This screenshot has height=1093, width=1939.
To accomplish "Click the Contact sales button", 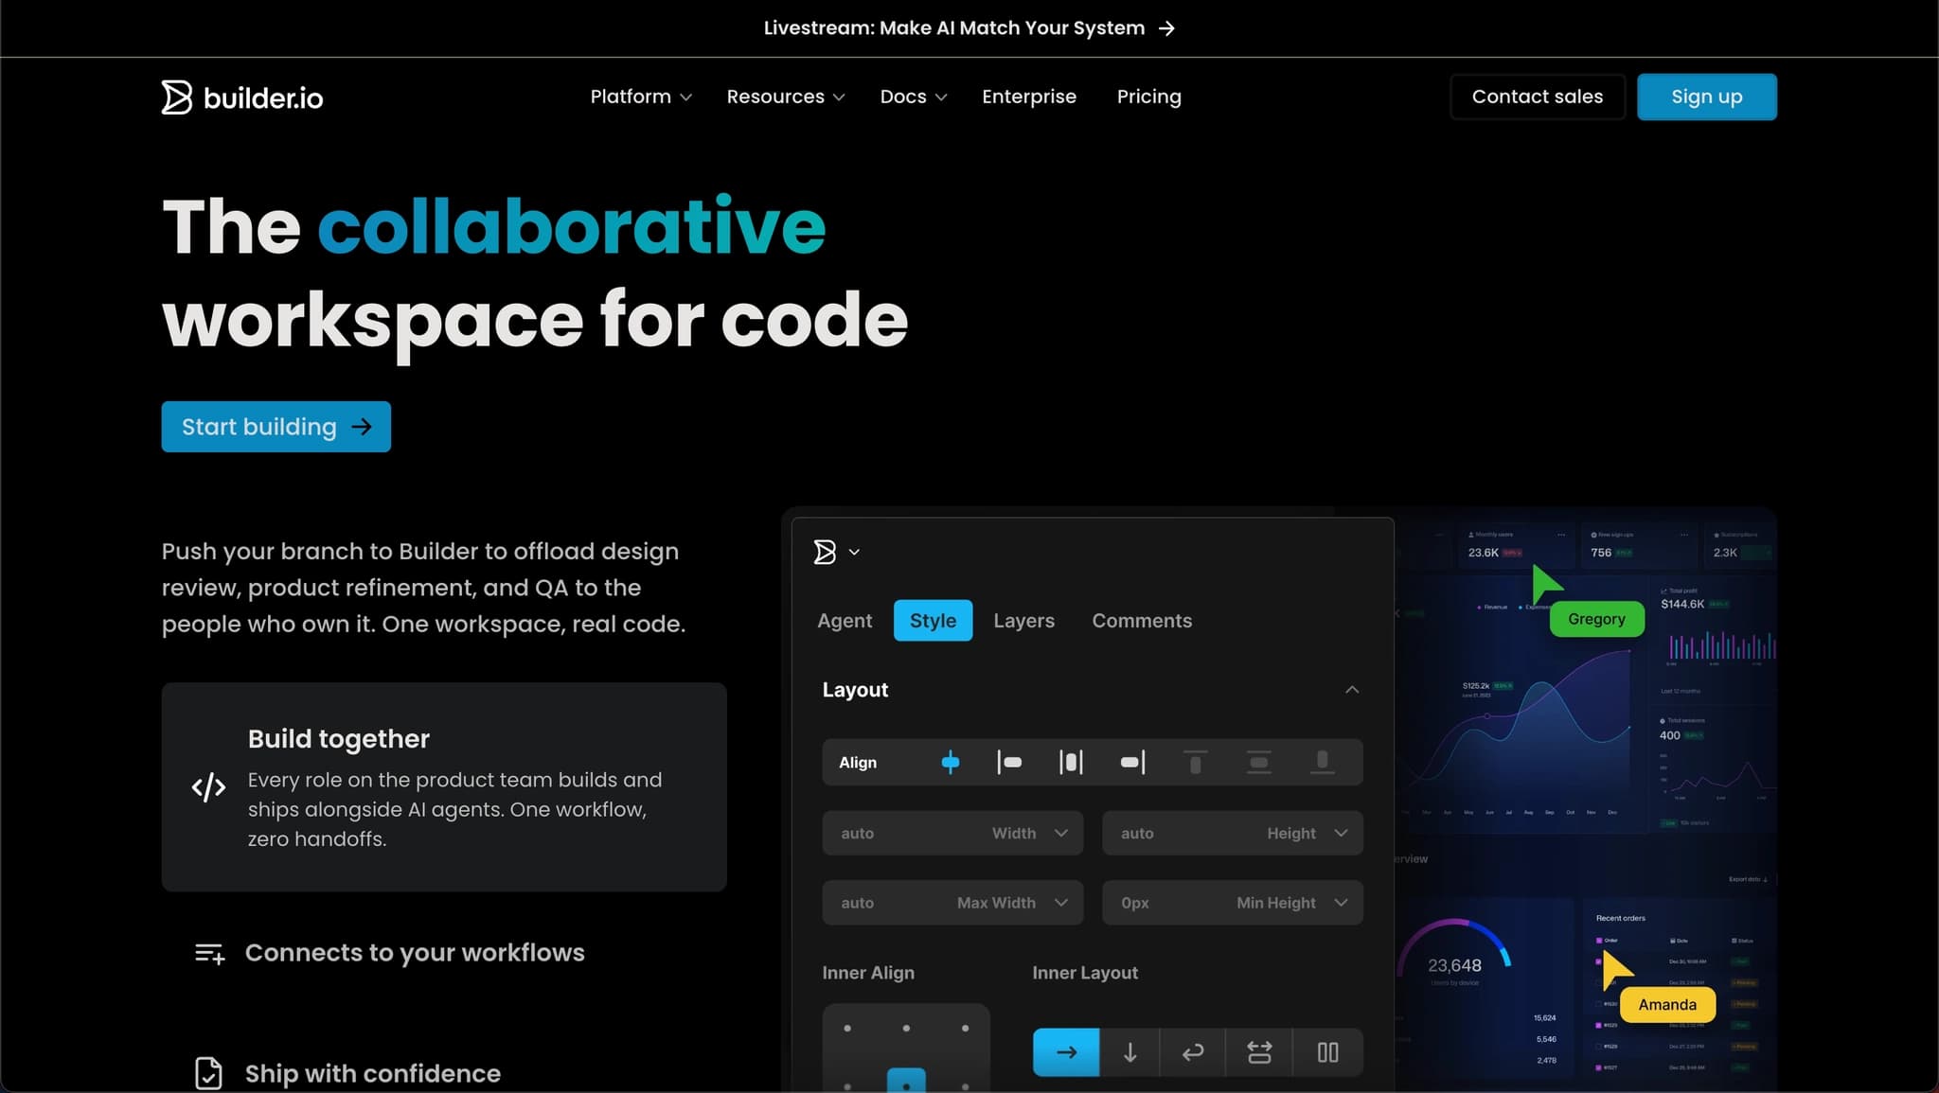I will [x=1537, y=97].
